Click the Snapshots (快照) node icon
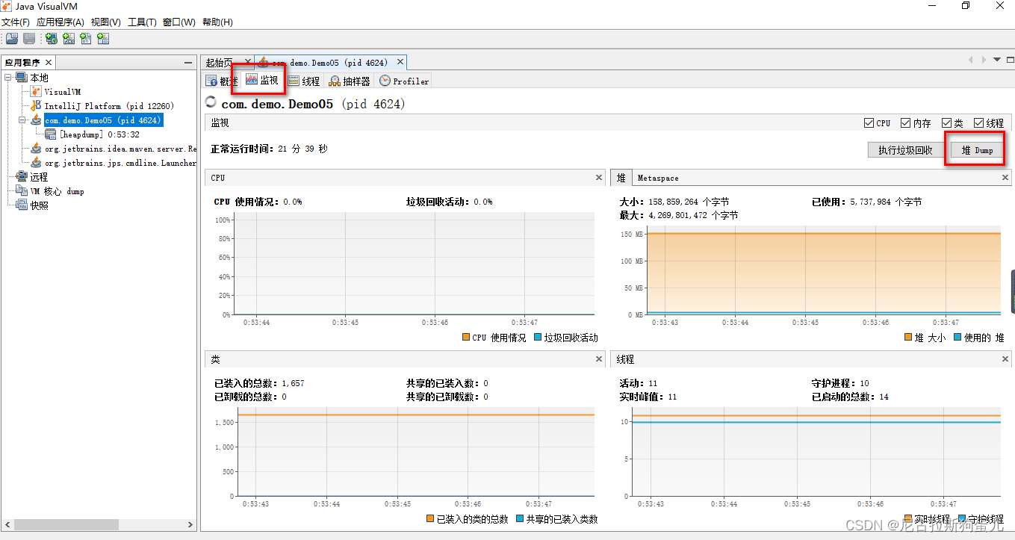The height and width of the screenshot is (540, 1015). click(x=22, y=205)
